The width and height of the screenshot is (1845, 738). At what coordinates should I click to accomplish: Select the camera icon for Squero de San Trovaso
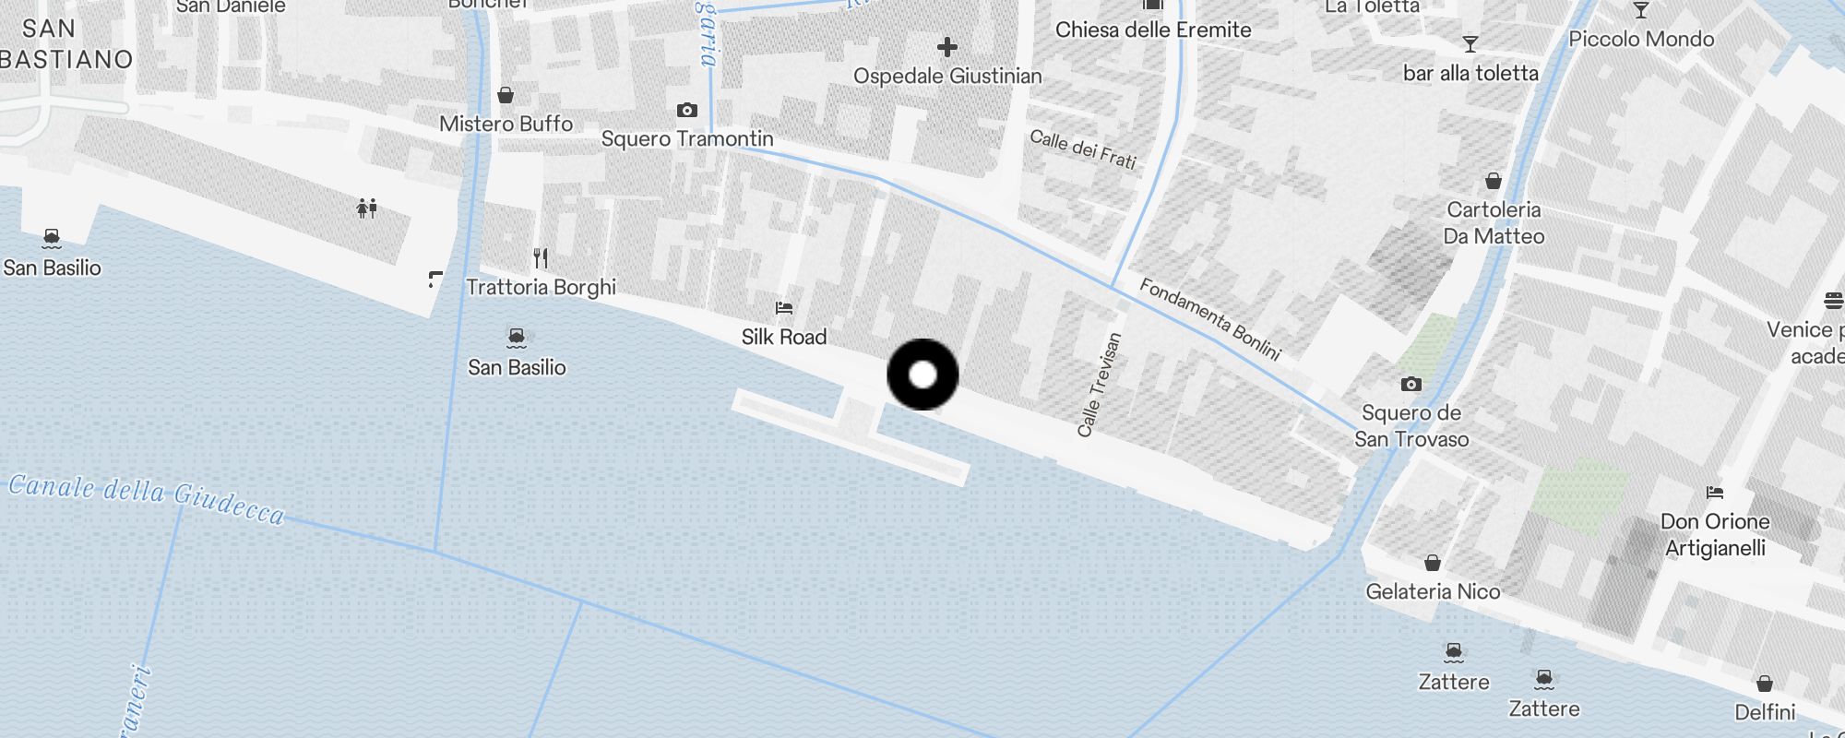tap(1411, 384)
